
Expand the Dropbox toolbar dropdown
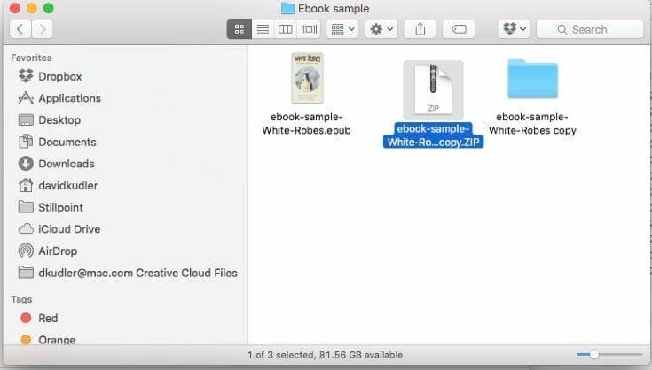click(x=514, y=29)
